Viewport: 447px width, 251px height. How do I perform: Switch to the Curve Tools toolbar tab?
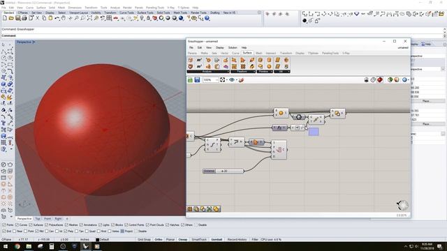click(126, 13)
